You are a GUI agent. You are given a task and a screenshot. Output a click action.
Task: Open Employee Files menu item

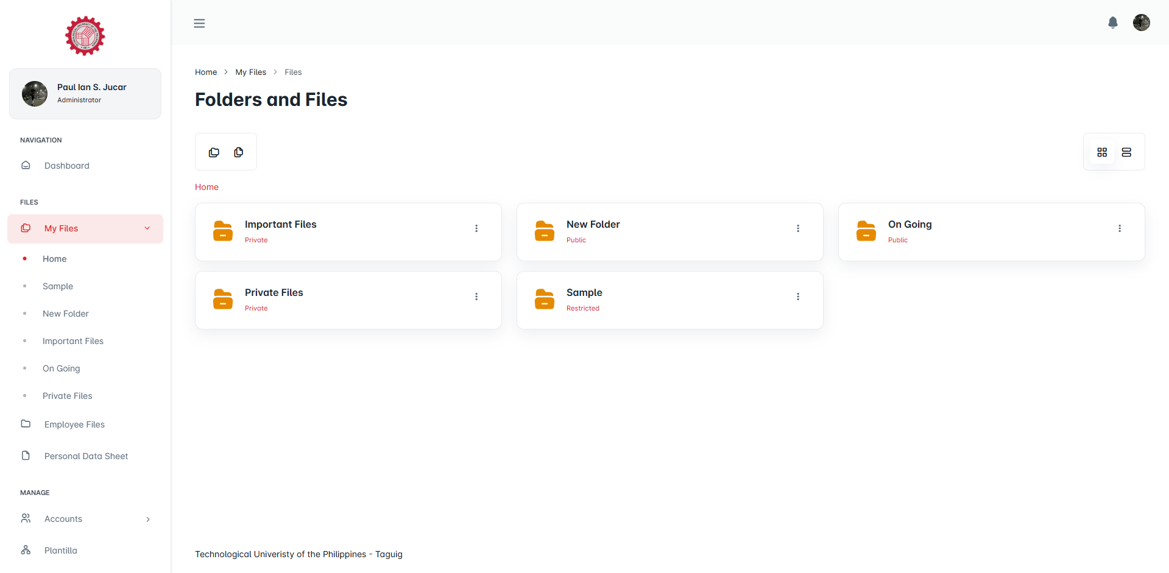point(85,424)
